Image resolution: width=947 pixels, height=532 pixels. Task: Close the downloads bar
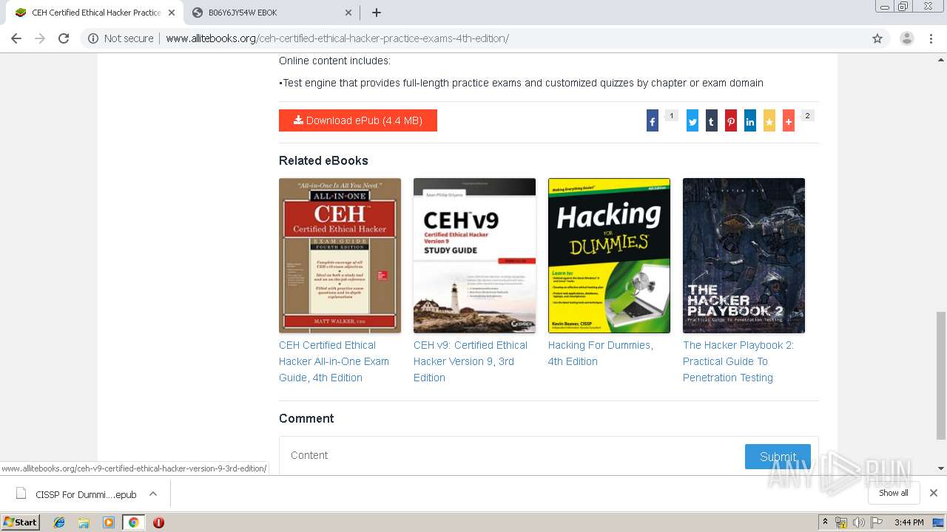point(934,493)
